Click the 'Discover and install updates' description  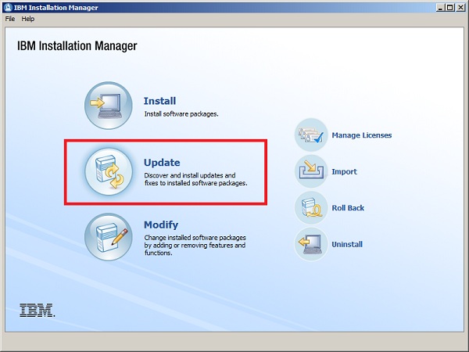(x=195, y=179)
